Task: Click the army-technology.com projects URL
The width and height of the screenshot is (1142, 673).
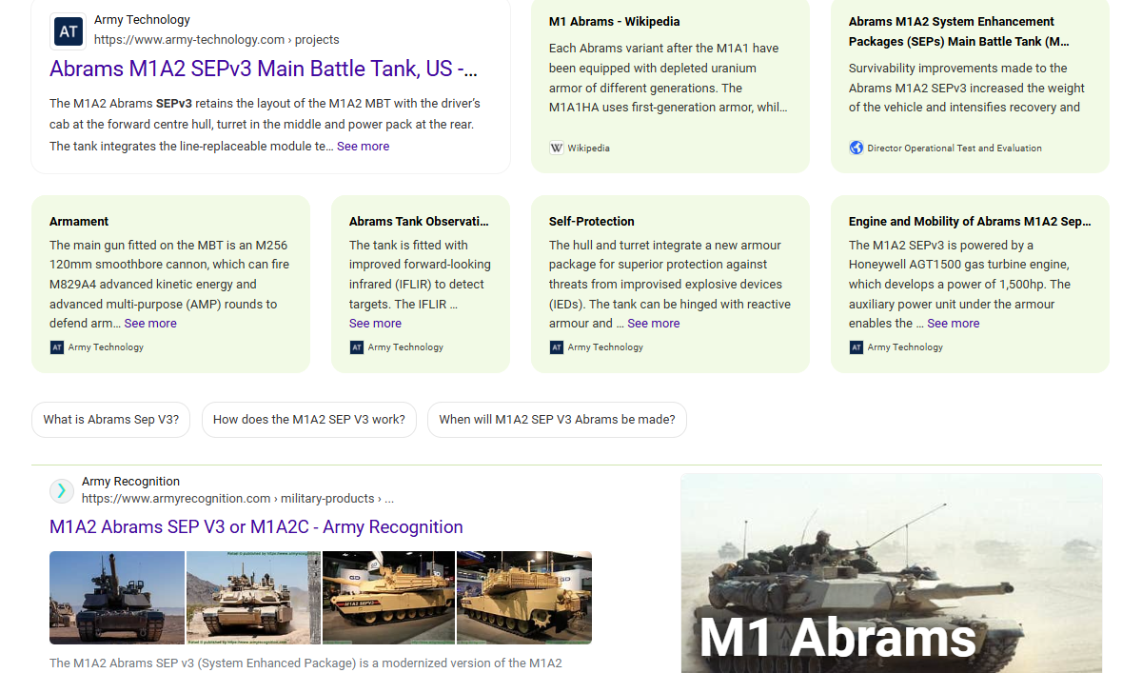Action: (216, 40)
